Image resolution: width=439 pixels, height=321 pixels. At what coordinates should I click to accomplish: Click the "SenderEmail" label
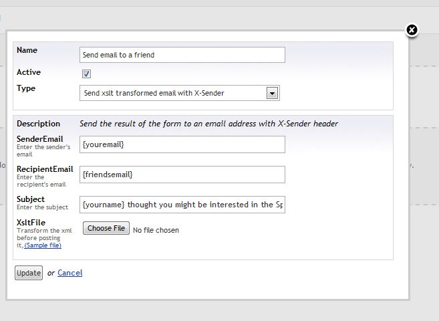(41, 138)
